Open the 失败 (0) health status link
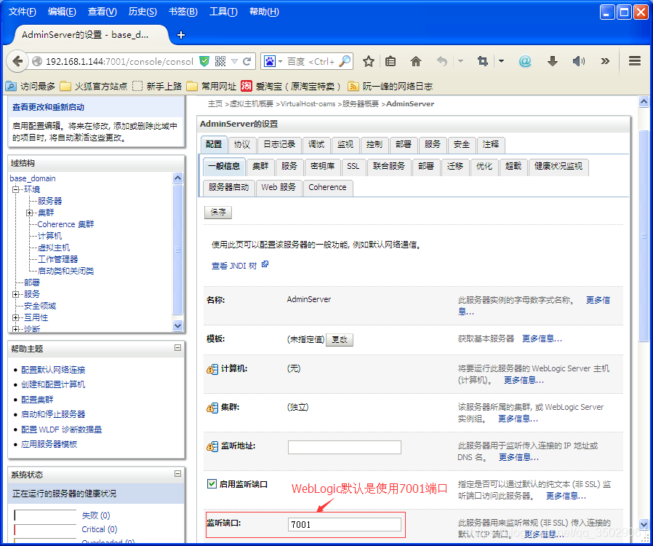Image resolution: width=653 pixels, height=546 pixels. pos(96,515)
